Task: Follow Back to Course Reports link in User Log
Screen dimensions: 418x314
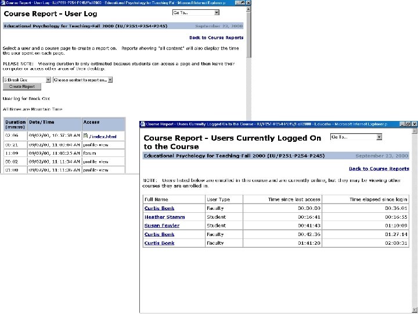Action: coord(216,38)
